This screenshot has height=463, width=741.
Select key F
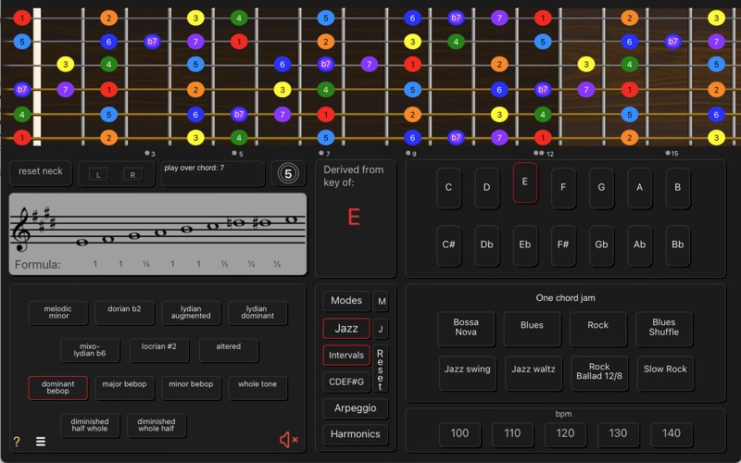(563, 188)
